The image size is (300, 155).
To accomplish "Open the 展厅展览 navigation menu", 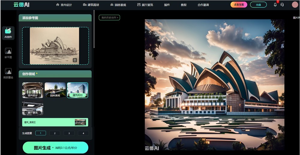I will coord(145,5).
